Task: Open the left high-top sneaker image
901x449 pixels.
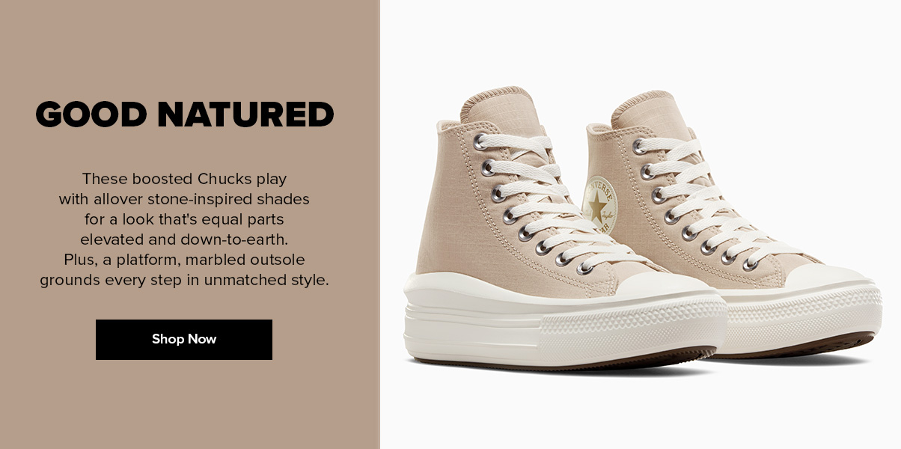Action: [x=565, y=228]
